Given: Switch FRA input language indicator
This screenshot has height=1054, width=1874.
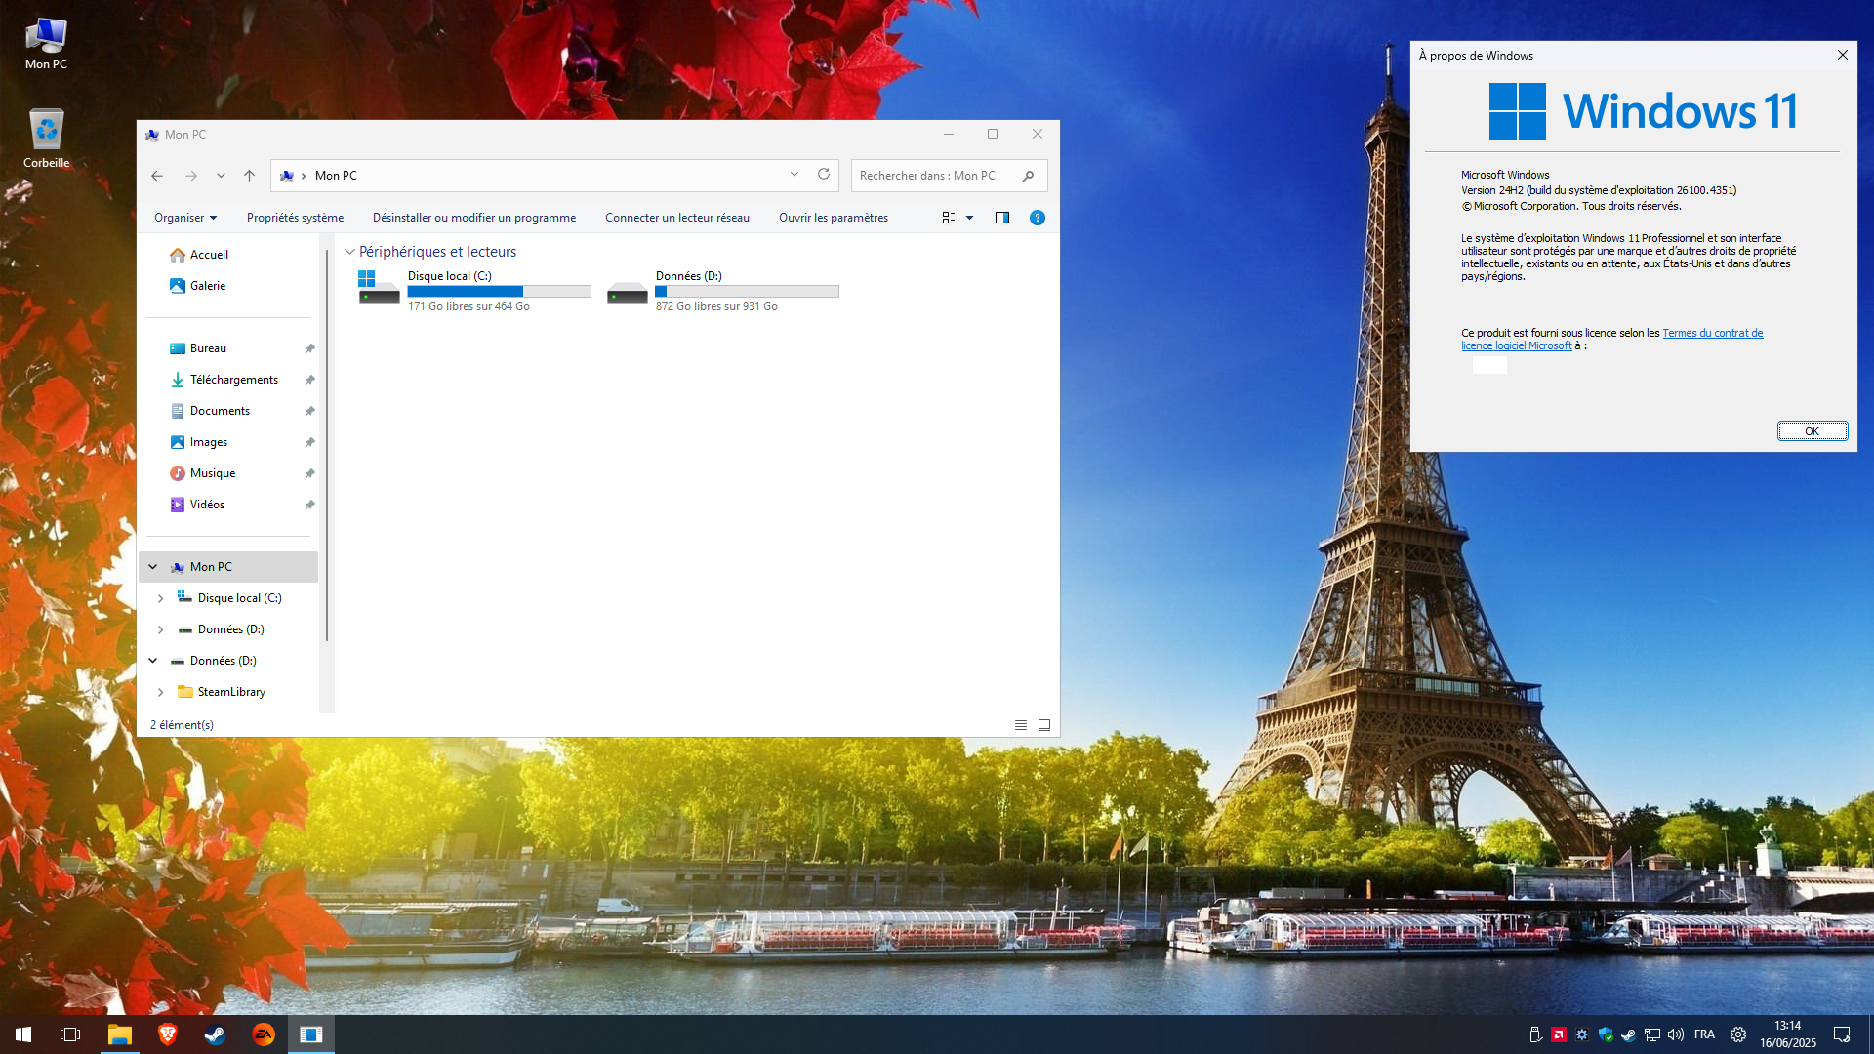Looking at the screenshot, I should tap(1704, 1034).
